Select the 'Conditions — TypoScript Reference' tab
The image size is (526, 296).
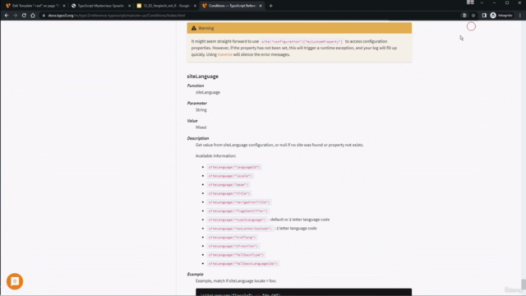click(231, 6)
